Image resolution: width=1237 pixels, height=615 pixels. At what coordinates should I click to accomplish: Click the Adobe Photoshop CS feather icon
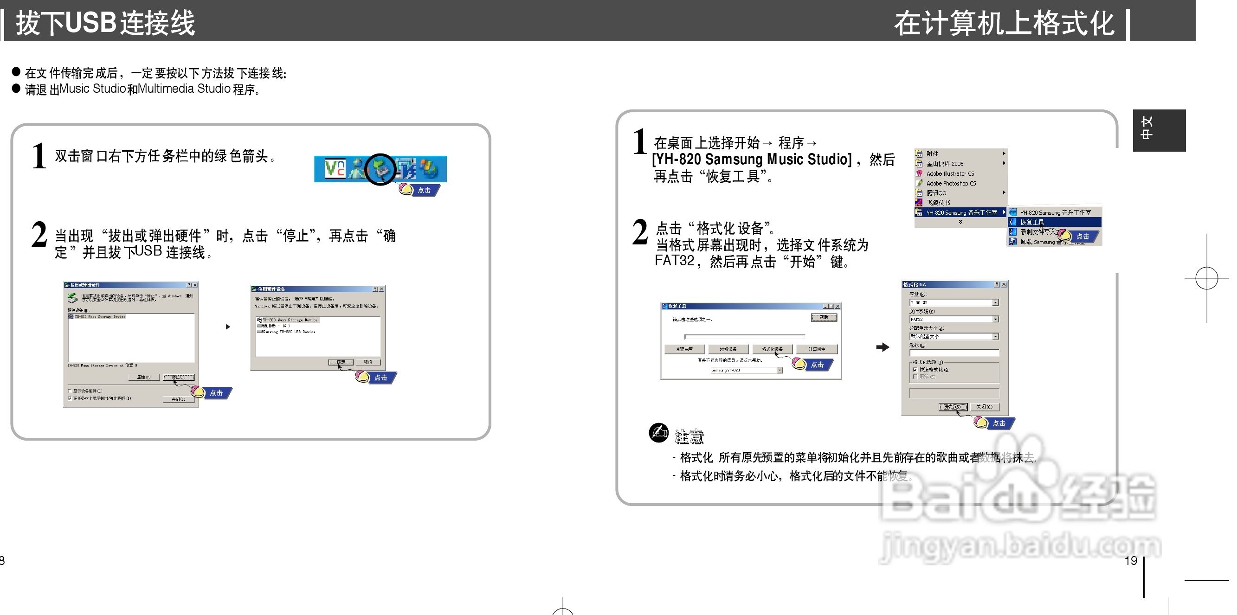coord(919,183)
